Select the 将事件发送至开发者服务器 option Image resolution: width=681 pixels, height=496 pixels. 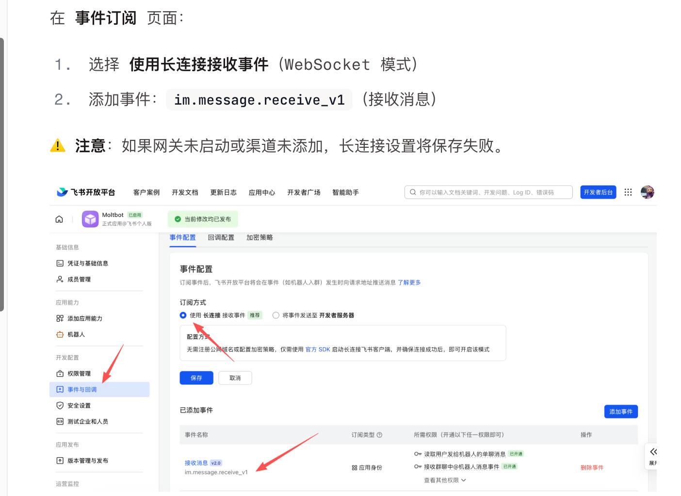(x=276, y=315)
